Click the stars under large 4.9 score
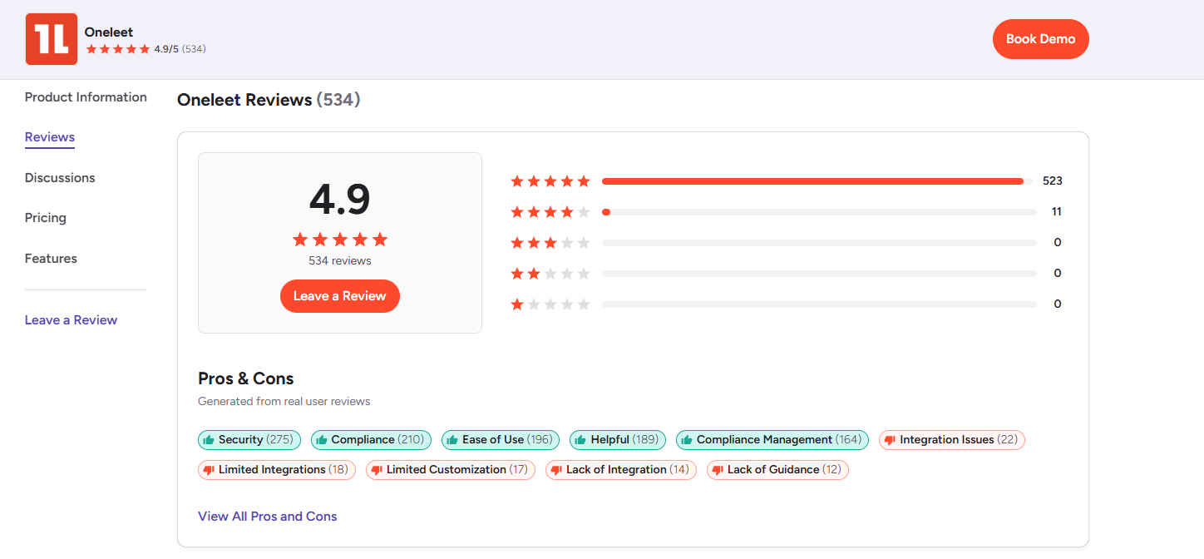Screen dimensions: 1204x559 pos(340,240)
